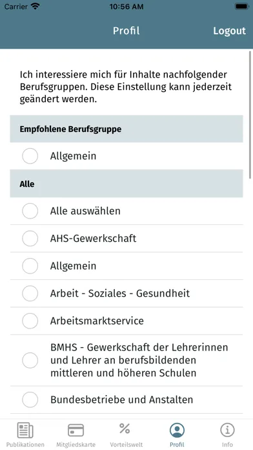Select the recommended Allgemein radio button
Viewport: 253px width, 450px height.
[30, 156]
